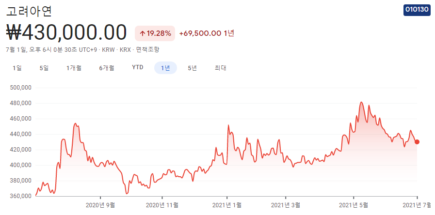Switch chart to 1개월 range

click(x=74, y=68)
